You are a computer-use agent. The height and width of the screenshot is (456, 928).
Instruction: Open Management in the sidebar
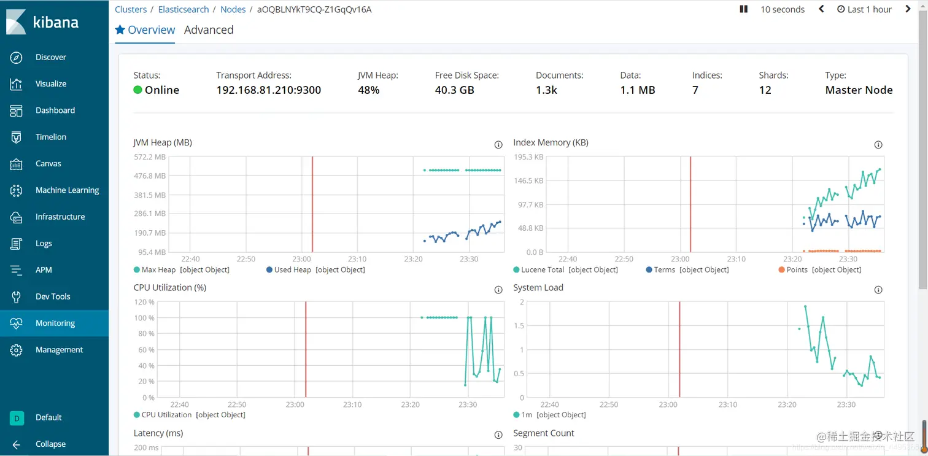point(59,350)
